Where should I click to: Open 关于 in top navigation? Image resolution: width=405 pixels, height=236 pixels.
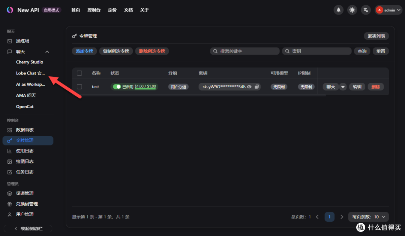click(144, 10)
